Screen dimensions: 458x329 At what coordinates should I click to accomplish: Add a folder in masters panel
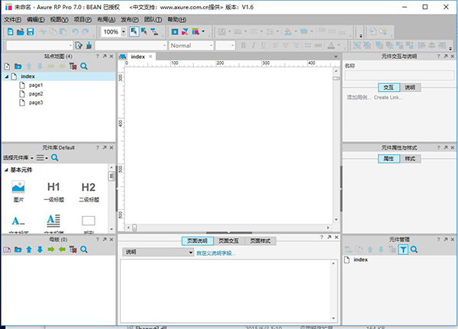[x=18, y=250]
